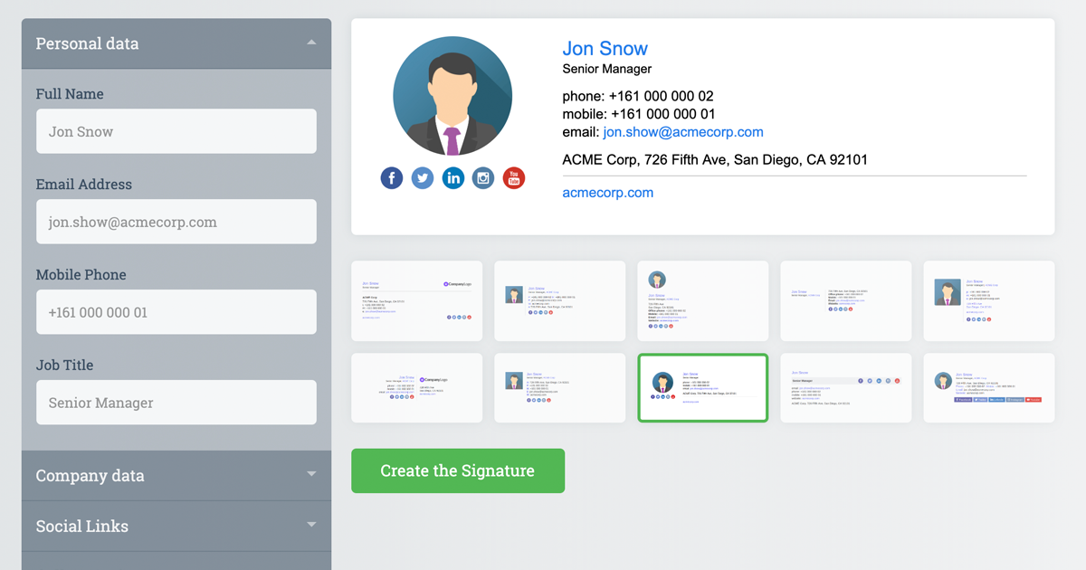Open the jon.show@acmecorp.com email link
Screen dimensions: 1086x570
click(x=683, y=132)
